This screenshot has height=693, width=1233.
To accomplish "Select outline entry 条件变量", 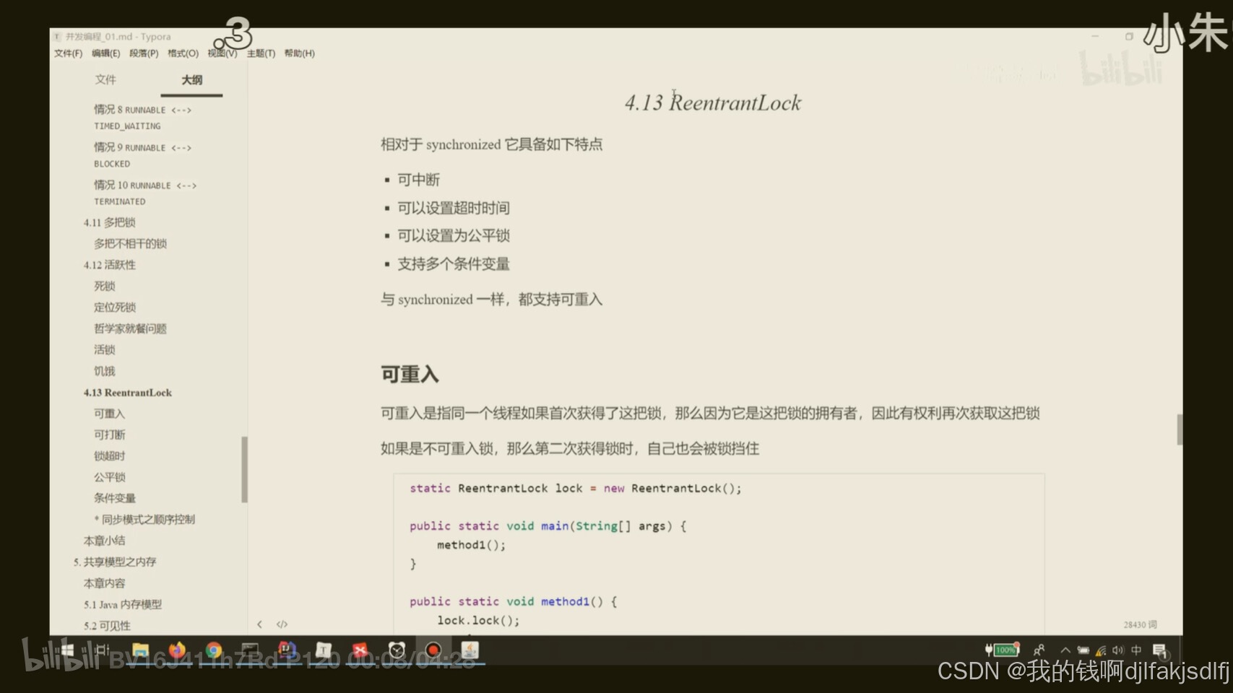I will pos(114,498).
